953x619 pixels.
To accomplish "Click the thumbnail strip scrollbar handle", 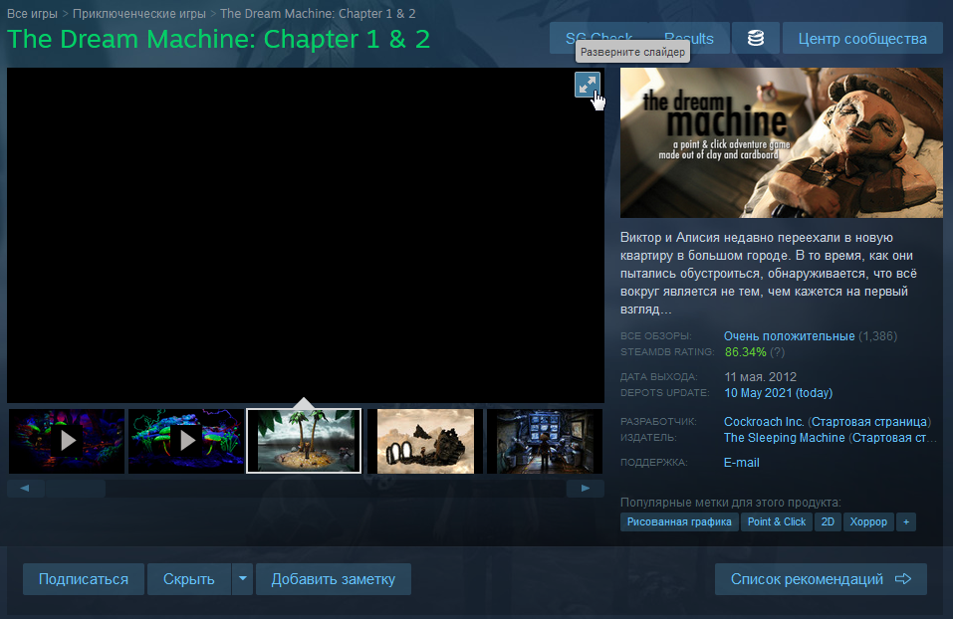I will point(76,489).
